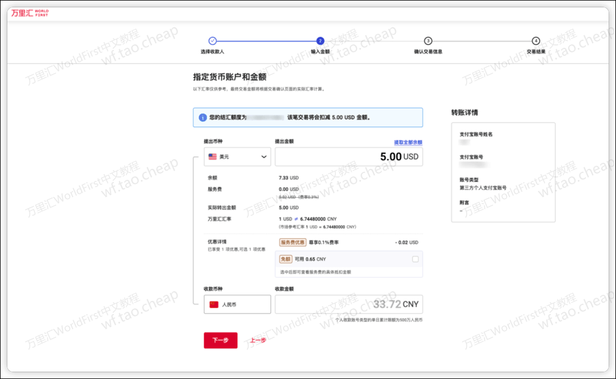Click the 附言 label in transfer details
This screenshot has height=379, width=616.
coord(464,203)
